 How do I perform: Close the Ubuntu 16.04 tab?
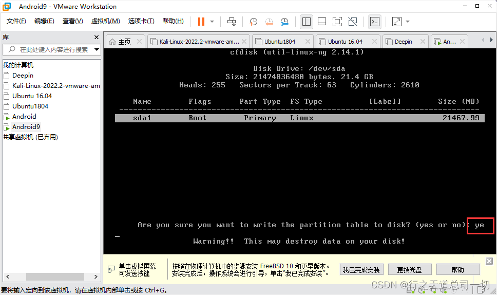coord(374,42)
